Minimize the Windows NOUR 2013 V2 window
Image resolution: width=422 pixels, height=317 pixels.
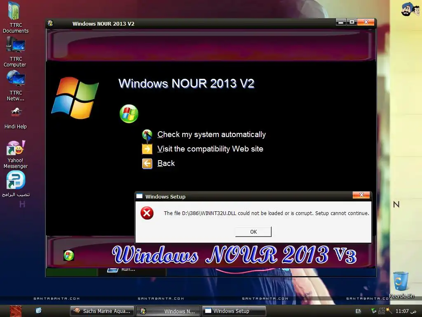pyautogui.click(x=341, y=22)
